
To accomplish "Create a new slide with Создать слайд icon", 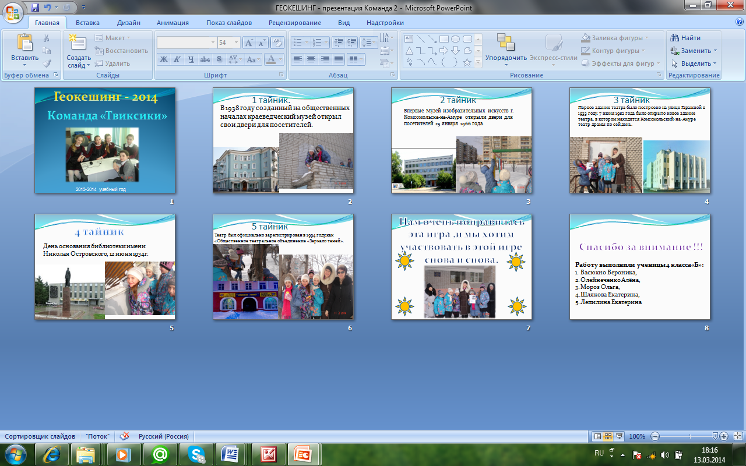I will click(x=78, y=43).
